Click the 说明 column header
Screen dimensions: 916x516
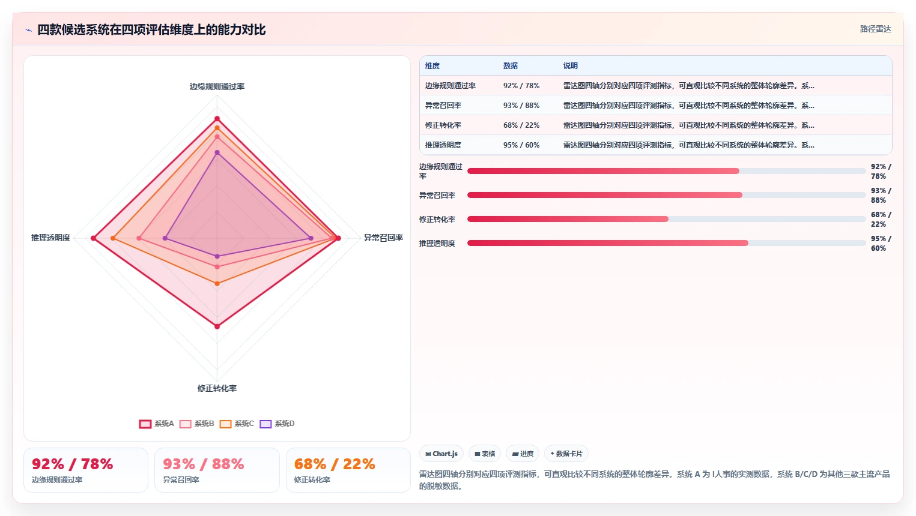coord(571,66)
